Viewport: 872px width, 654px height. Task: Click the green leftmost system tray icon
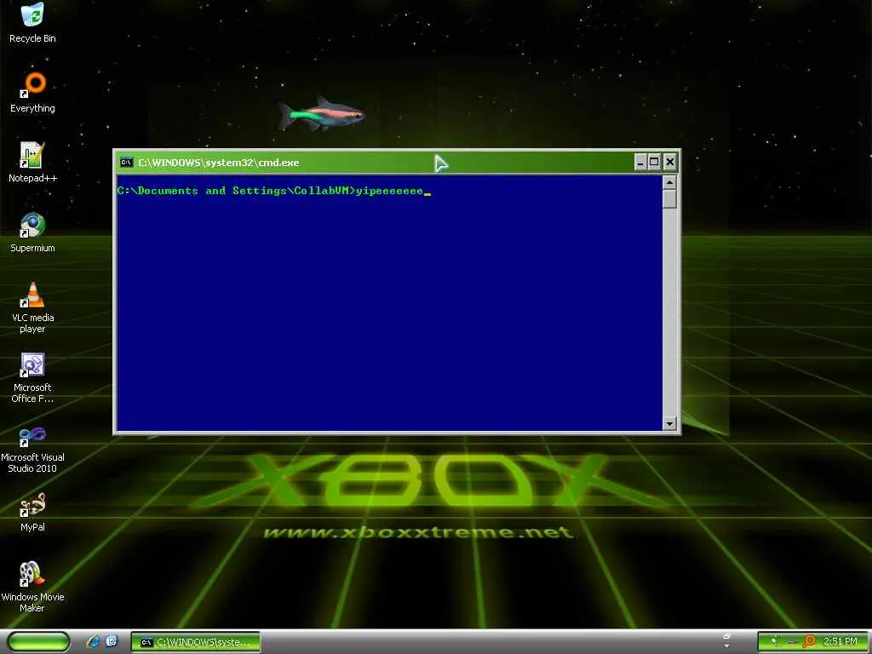click(x=774, y=642)
